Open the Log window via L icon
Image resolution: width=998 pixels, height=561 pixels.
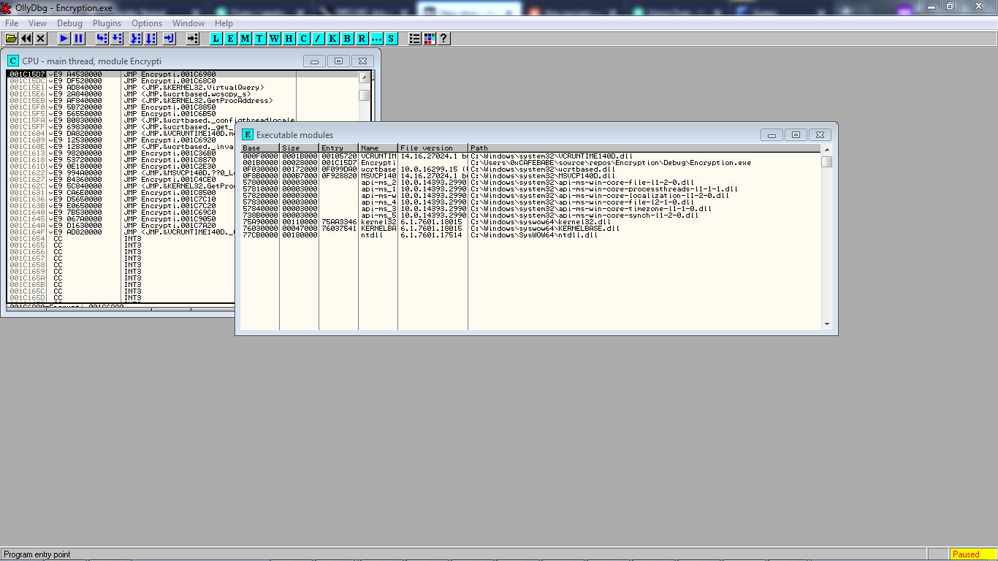click(x=216, y=39)
